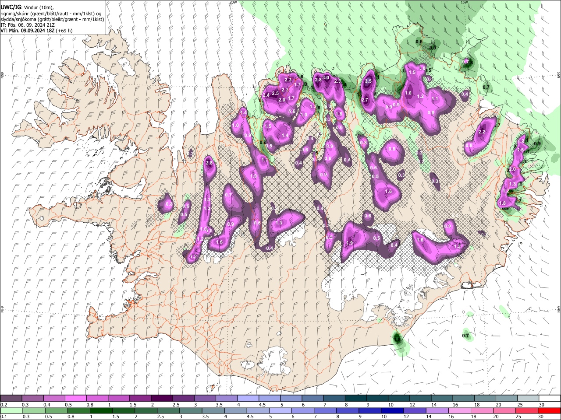Pick the palest green swatch starting at 0.1

[x=11, y=410]
